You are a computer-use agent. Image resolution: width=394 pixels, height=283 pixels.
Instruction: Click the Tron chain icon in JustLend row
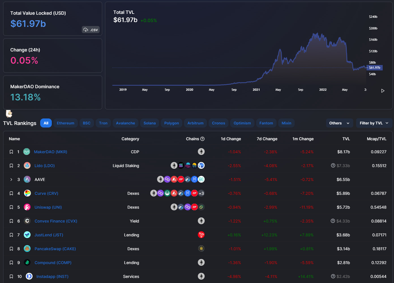click(x=201, y=235)
